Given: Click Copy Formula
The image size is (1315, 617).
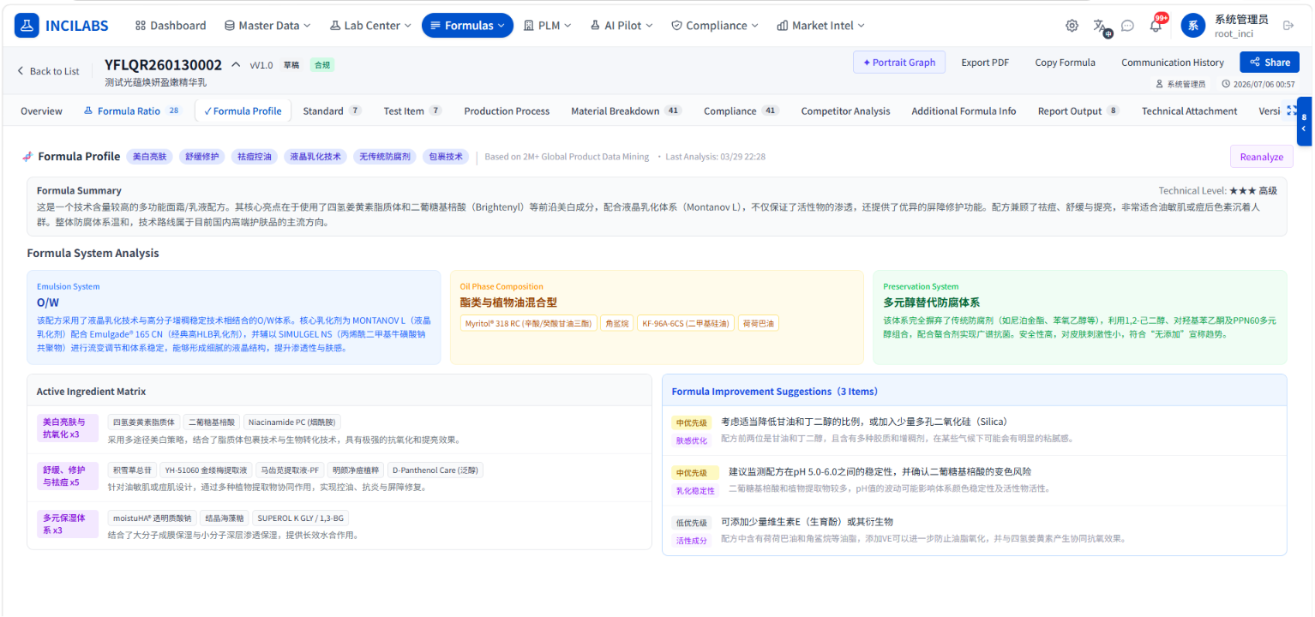Looking at the screenshot, I should click(x=1065, y=63).
